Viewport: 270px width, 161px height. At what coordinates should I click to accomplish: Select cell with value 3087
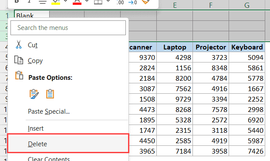click(x=142, y=89)
